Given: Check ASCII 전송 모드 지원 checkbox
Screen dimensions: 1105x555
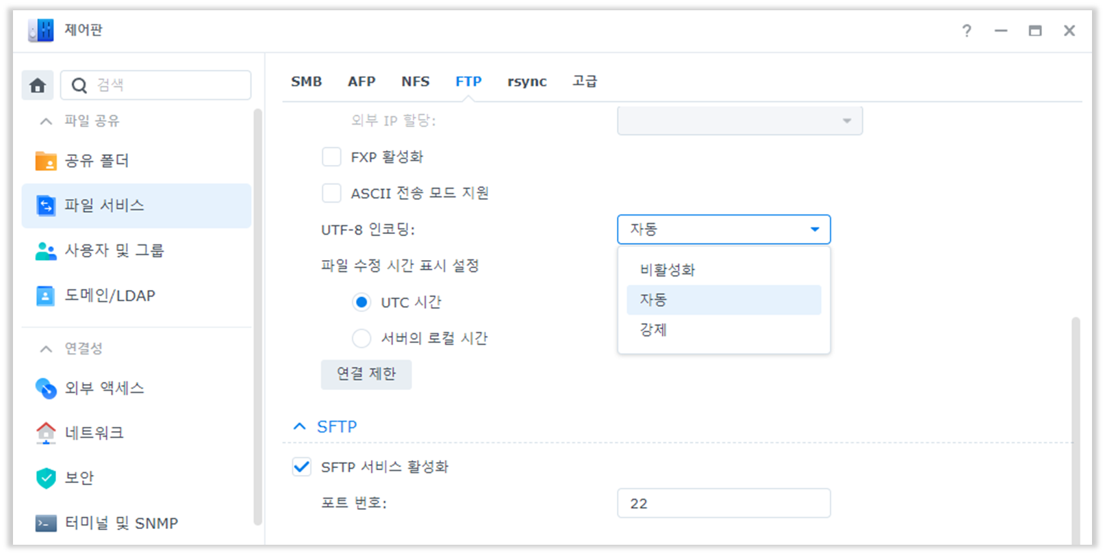Looking at the screenshot, I should pyautogui.click(x=332, y=193).
